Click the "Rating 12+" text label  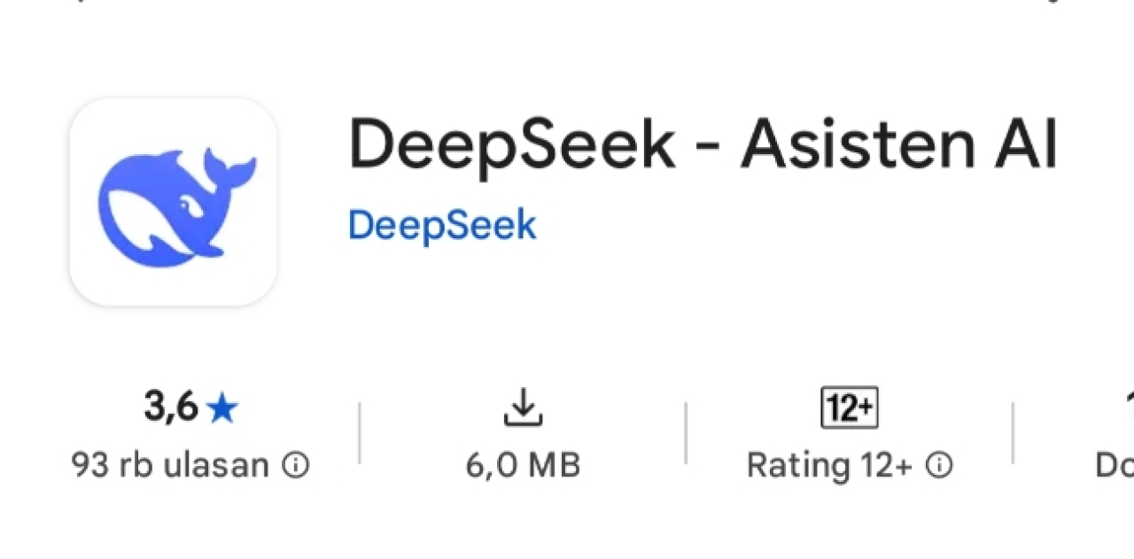[828, 465]
